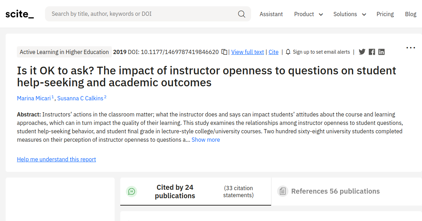Open the Cite dialog

click(274, 52)
